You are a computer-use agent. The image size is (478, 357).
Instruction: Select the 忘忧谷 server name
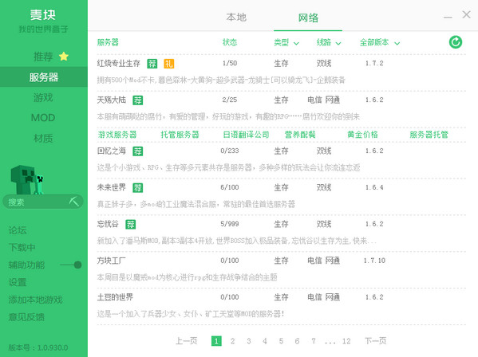coord(108,224)
